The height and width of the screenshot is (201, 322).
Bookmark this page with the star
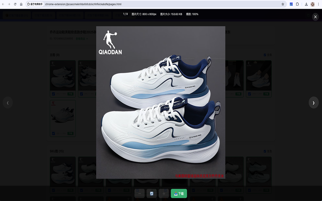[x=283, y=4]
